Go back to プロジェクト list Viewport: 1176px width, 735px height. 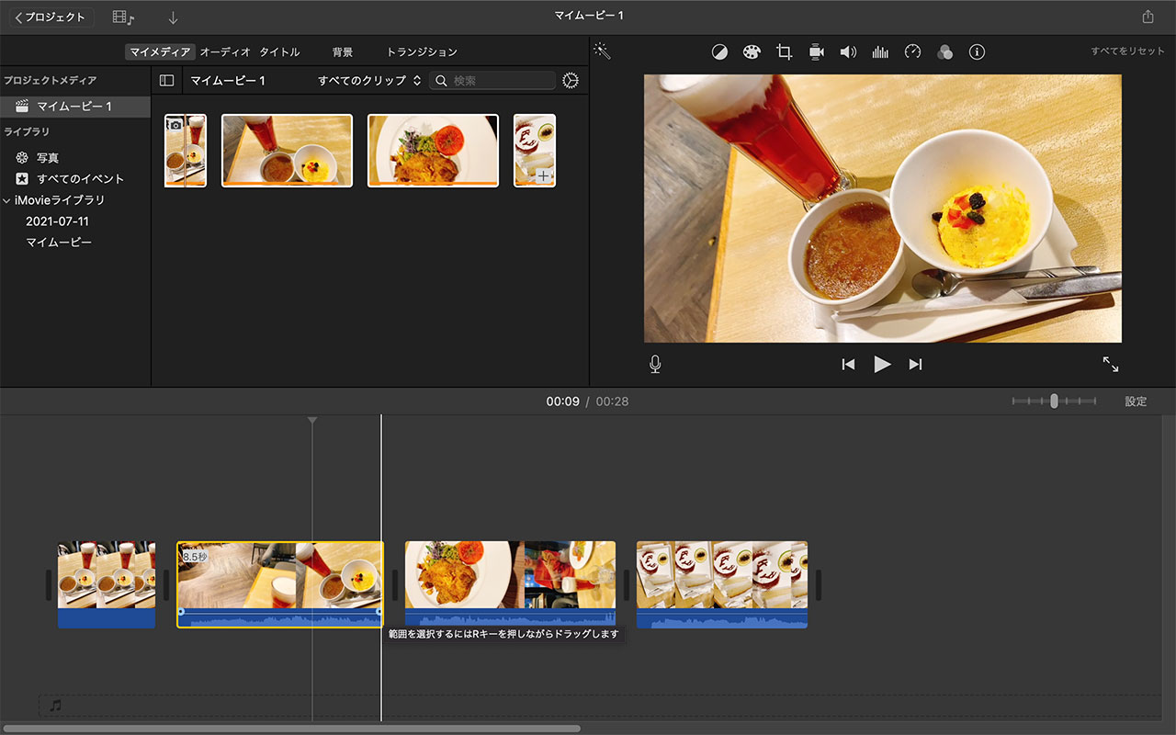[50, 17]
